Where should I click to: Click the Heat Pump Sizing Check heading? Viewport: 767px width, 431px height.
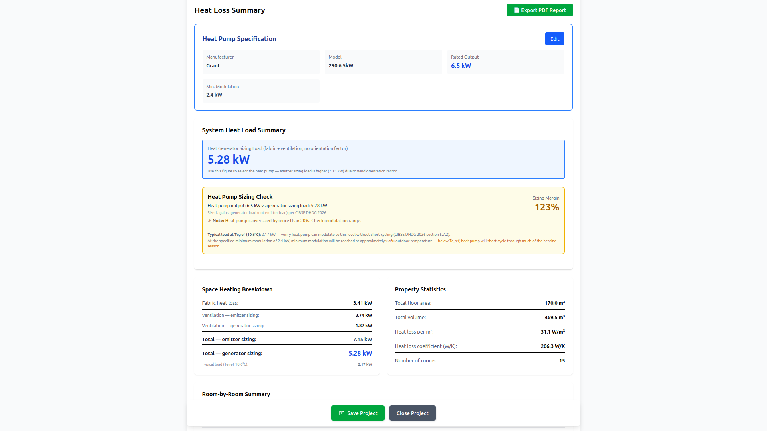click(x=240, y=197)
